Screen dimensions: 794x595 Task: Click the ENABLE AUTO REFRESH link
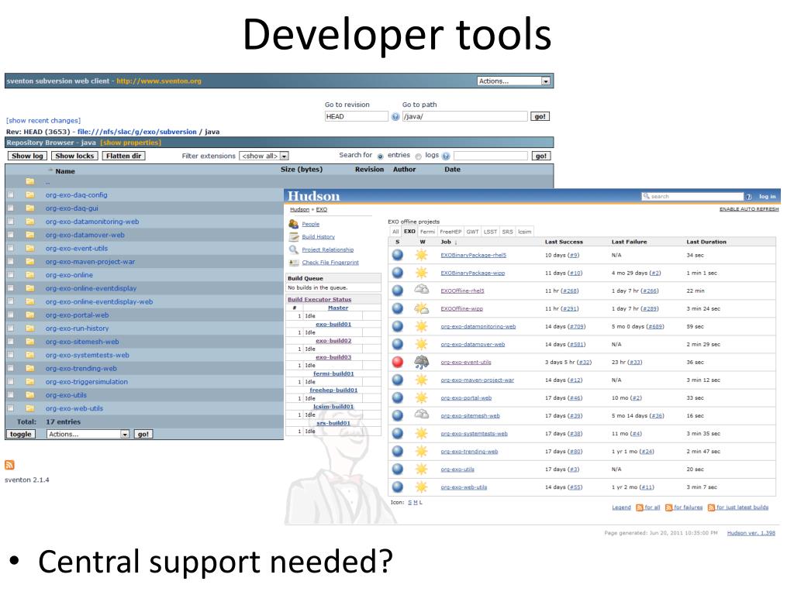coord(749,209)
